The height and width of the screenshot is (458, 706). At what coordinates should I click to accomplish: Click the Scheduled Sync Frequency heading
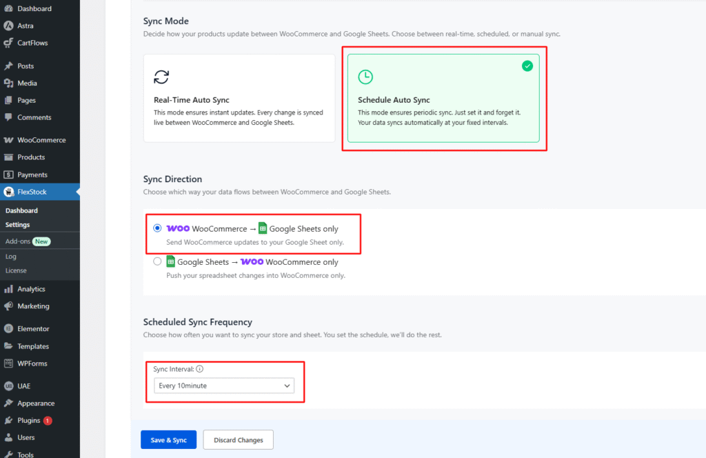click(198, 322)
